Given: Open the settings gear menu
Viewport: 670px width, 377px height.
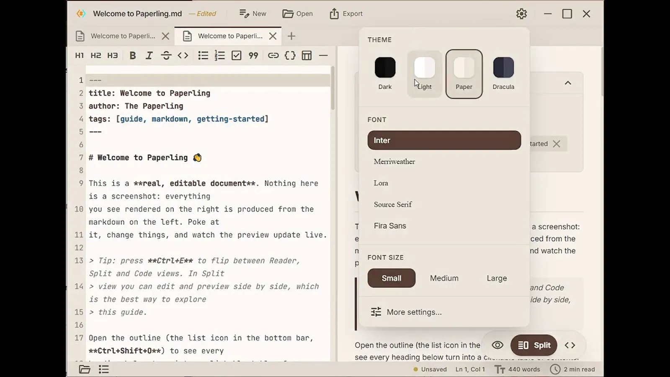Looking at the screenshot, I should tap(521, 13).
